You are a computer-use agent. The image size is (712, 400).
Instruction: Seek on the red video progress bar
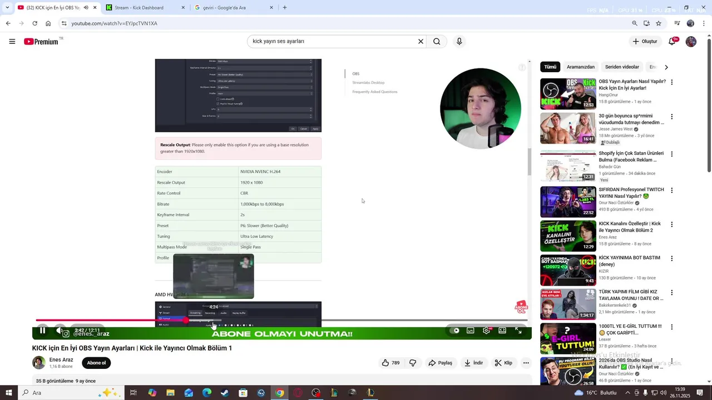111,320
